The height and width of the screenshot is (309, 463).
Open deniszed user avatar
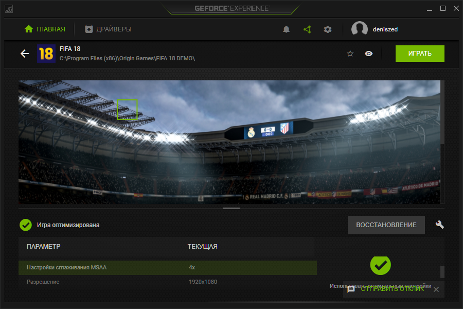pos(360,29)
